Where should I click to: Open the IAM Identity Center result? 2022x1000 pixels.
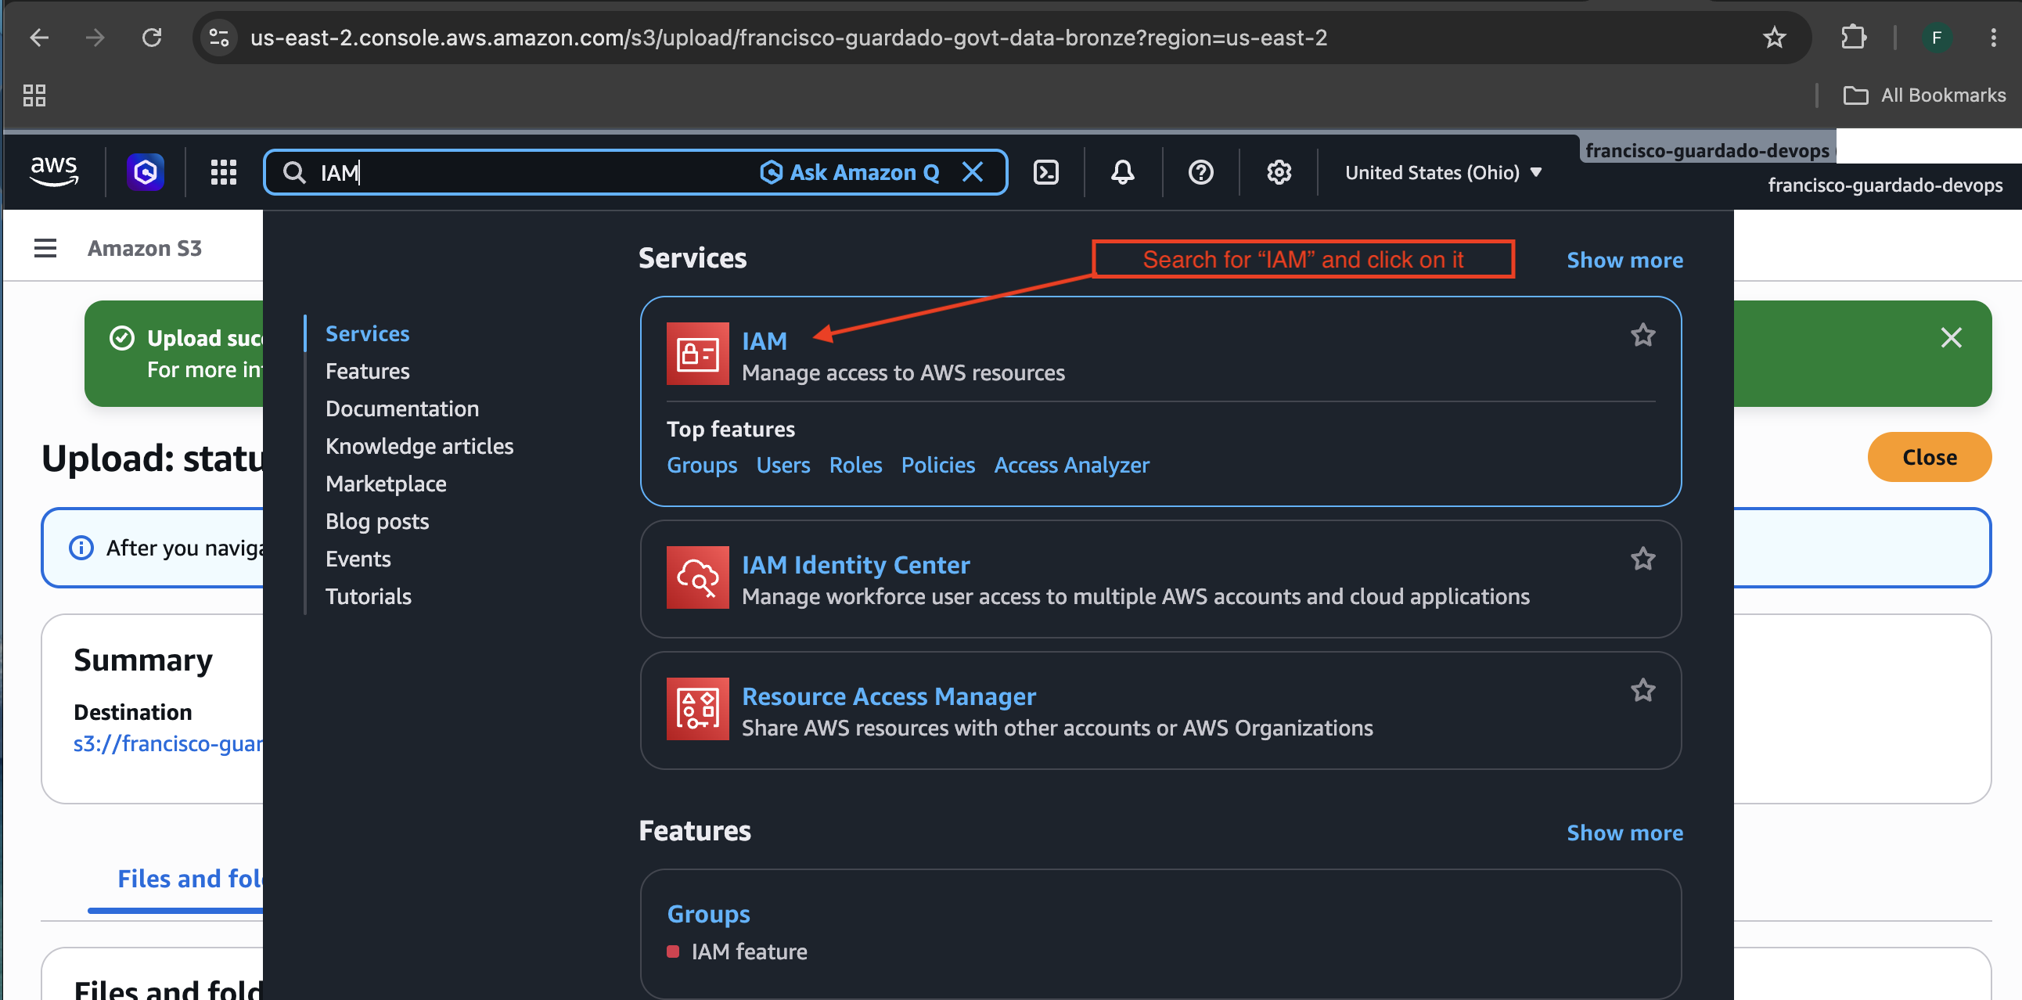coord(855,565)
